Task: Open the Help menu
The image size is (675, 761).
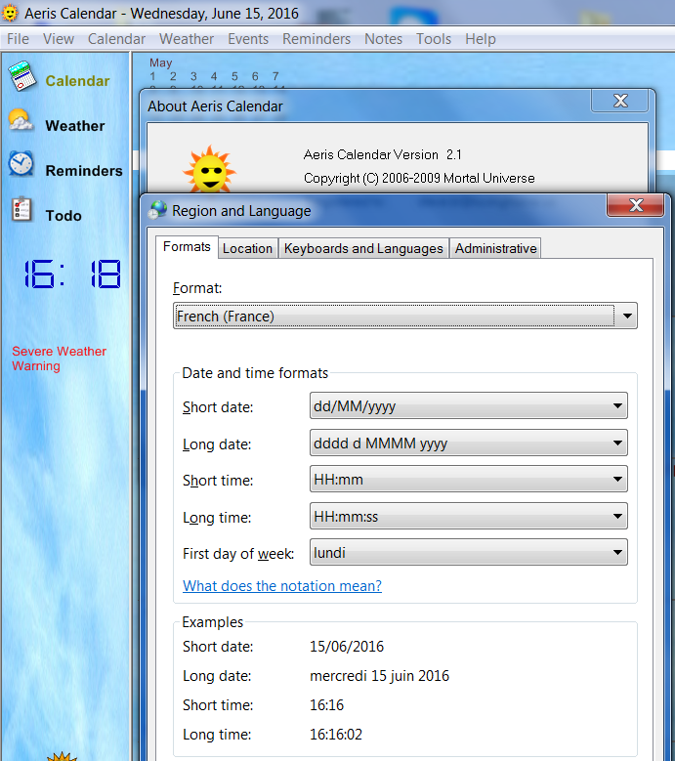Action: coord(481,39)
